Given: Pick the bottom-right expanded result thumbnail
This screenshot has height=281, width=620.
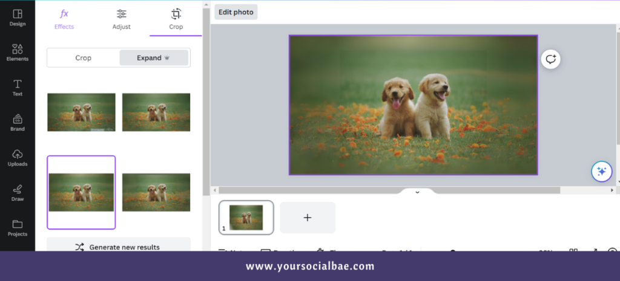Looking at the screenshot, I should coord(156,192).
